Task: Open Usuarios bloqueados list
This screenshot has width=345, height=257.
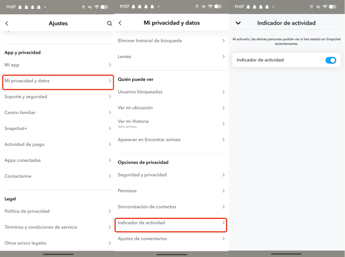Action: click(172, 92)
